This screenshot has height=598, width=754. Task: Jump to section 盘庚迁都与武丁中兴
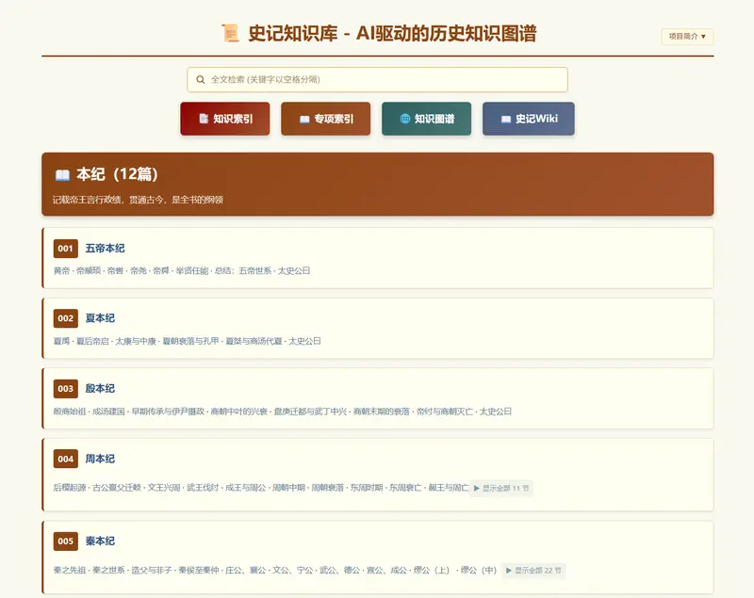[310, 412]
